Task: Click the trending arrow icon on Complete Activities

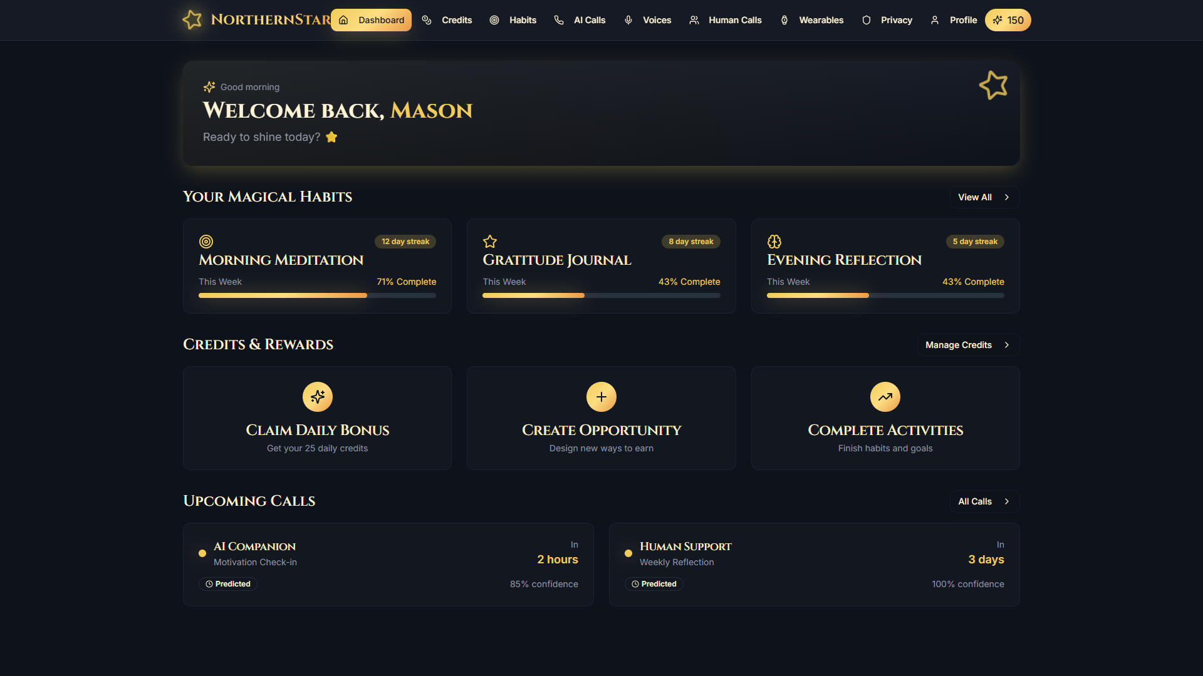Action: tap(885, 397)
